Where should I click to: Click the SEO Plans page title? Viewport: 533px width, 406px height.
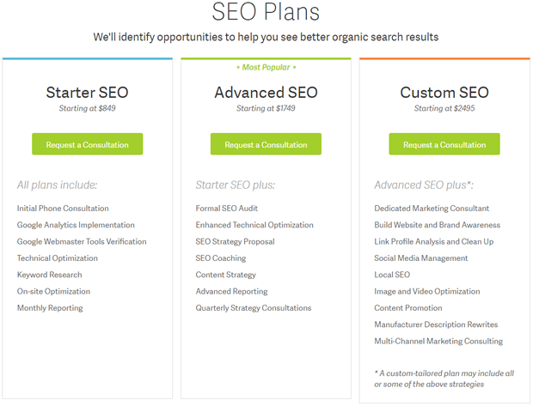(x=266, y=11)
